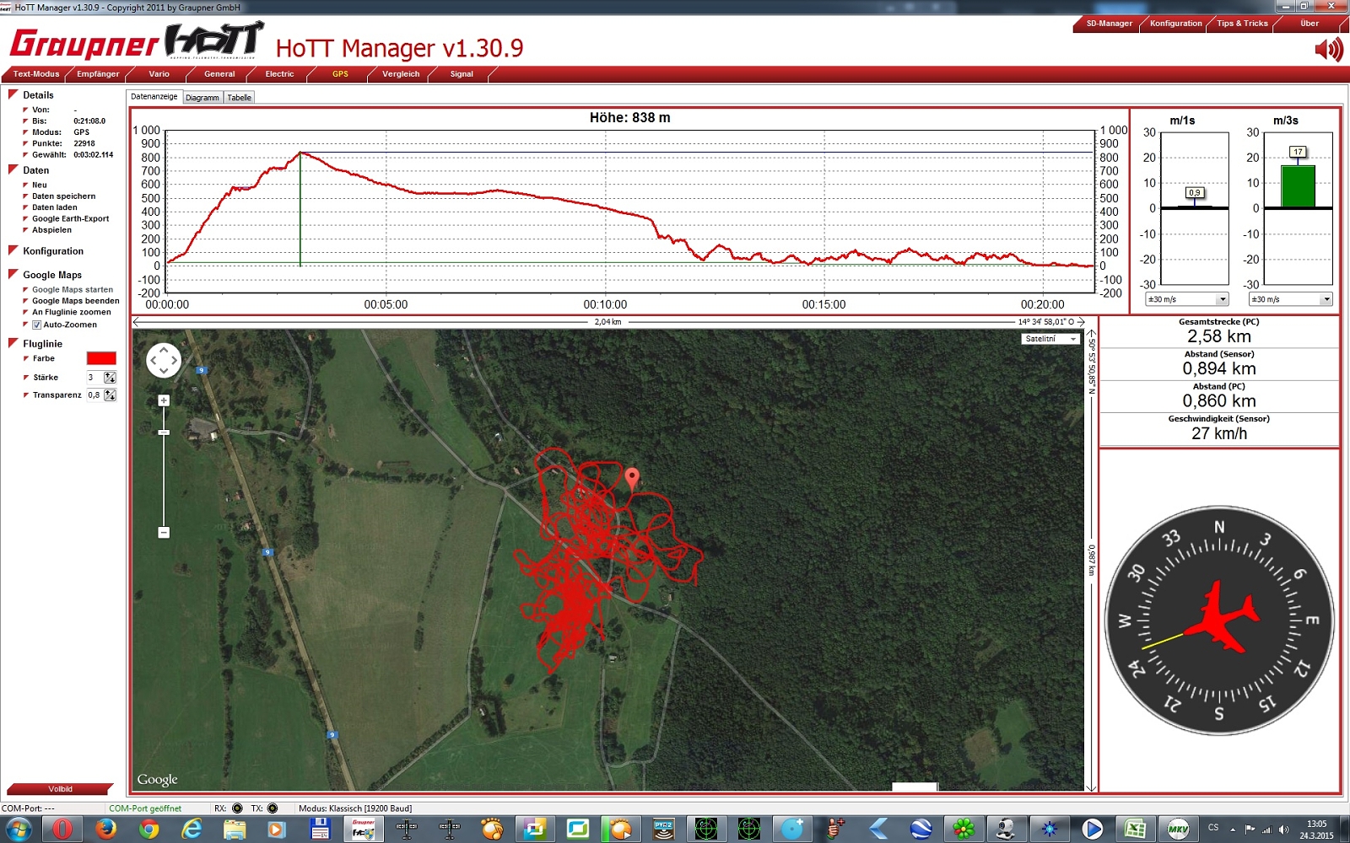Open Opera from the taskbar
Image resolution: width=1350 pixels, height=843 pixels.
[62, 830]
